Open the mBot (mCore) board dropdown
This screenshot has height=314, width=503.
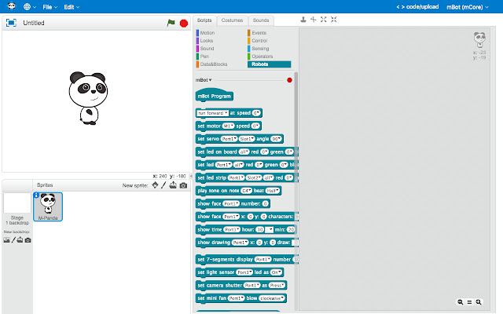click(468, 7)
